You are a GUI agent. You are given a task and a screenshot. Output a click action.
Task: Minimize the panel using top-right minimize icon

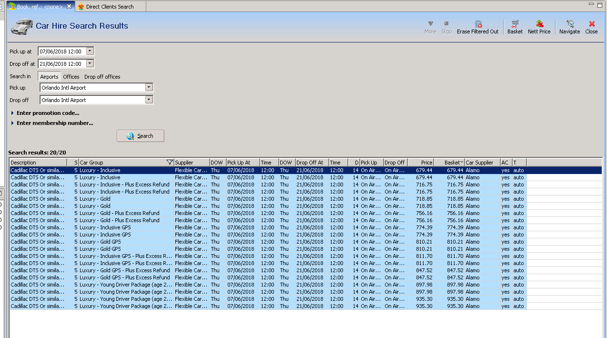coord(591,4)
